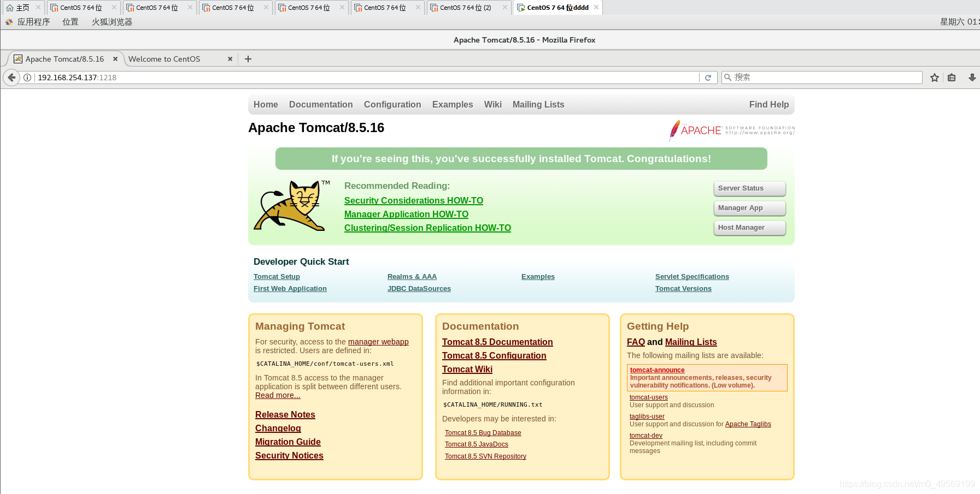Open the downloads arrow icon
The height and width of the screenshot is (494, 980).
[x=972, y=78]
